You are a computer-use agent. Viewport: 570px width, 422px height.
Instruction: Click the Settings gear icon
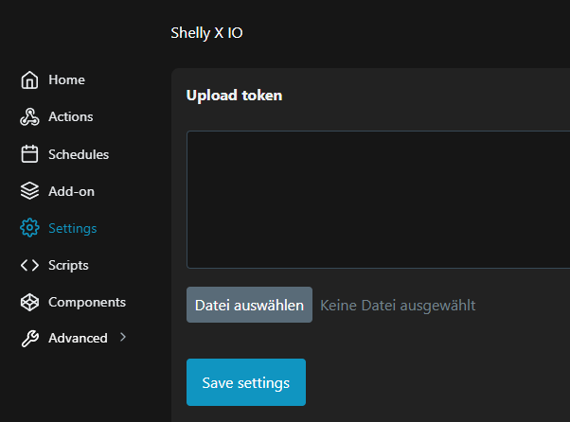click(29, 228)
